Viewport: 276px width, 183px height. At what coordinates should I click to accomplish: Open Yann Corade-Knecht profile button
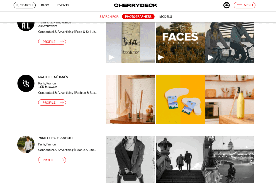pyautogui.click(x=52, y=160)
